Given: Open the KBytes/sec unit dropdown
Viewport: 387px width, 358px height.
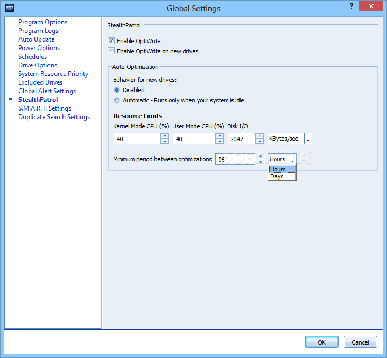Looking at the screenshot, I should coord(308,139).
